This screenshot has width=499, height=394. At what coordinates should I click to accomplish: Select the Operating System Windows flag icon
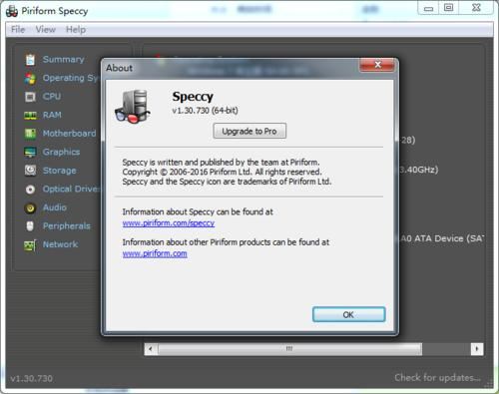pyautogui.click(x=30, y=79)
